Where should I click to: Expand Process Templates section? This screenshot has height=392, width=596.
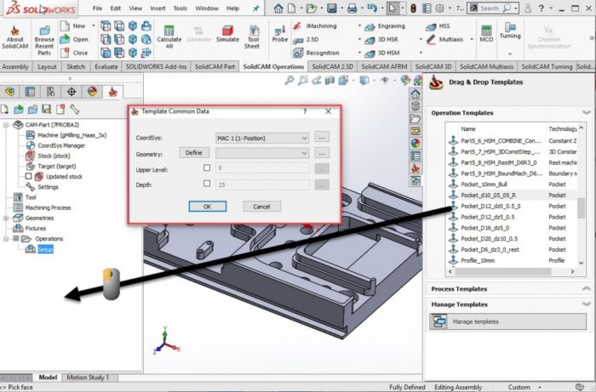(x=586, y=289)
